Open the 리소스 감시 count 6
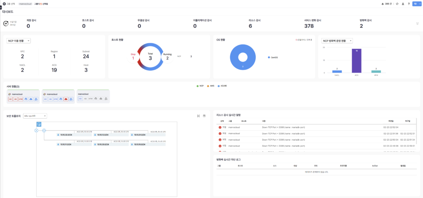This screenshot has width=423, height=198. pyautogui.click(x=250, y=26)
